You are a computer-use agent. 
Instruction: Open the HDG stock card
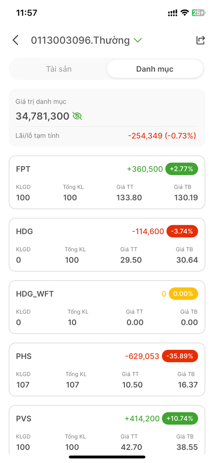pos(107,244)
